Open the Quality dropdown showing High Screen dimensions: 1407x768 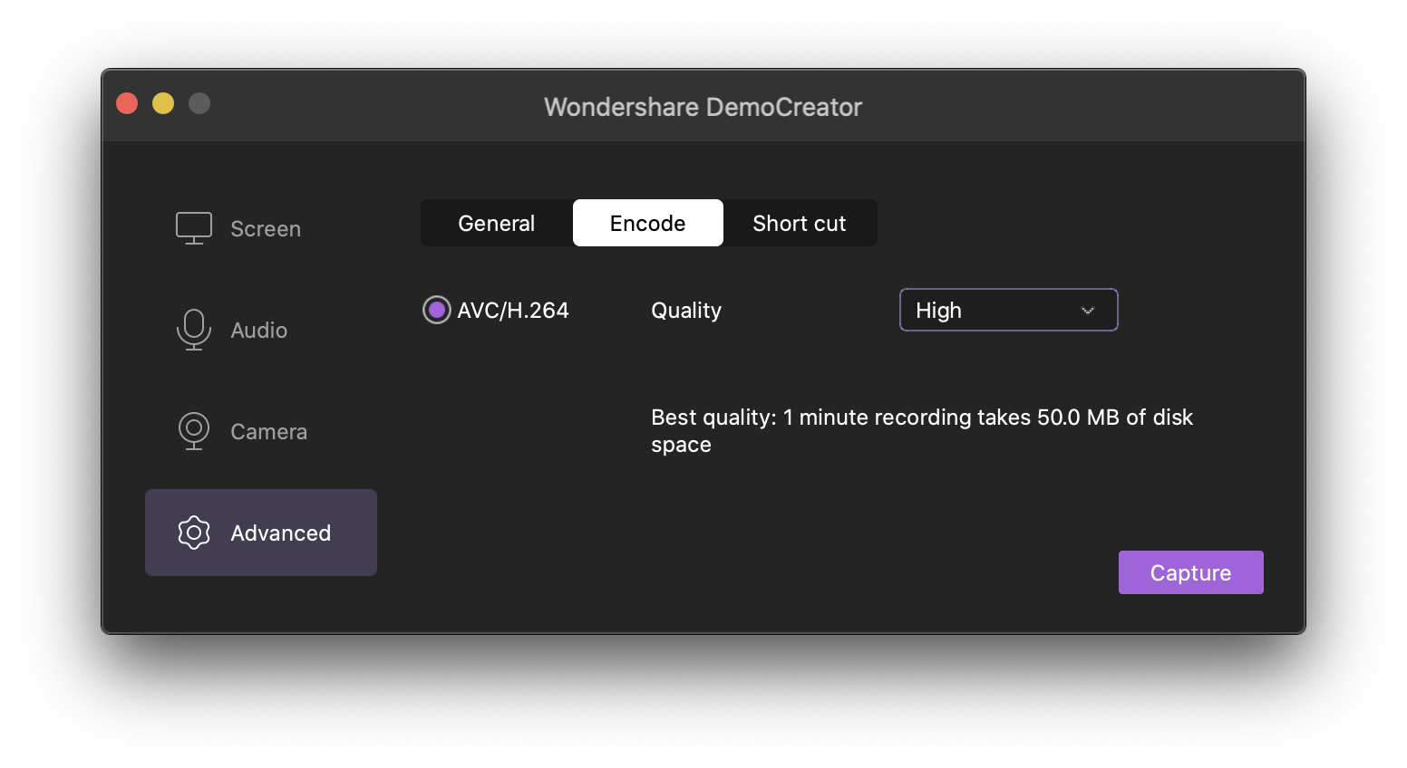[1008, 310]
